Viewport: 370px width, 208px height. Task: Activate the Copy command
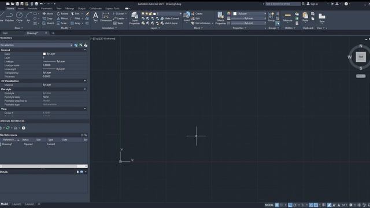pos(47,18)
